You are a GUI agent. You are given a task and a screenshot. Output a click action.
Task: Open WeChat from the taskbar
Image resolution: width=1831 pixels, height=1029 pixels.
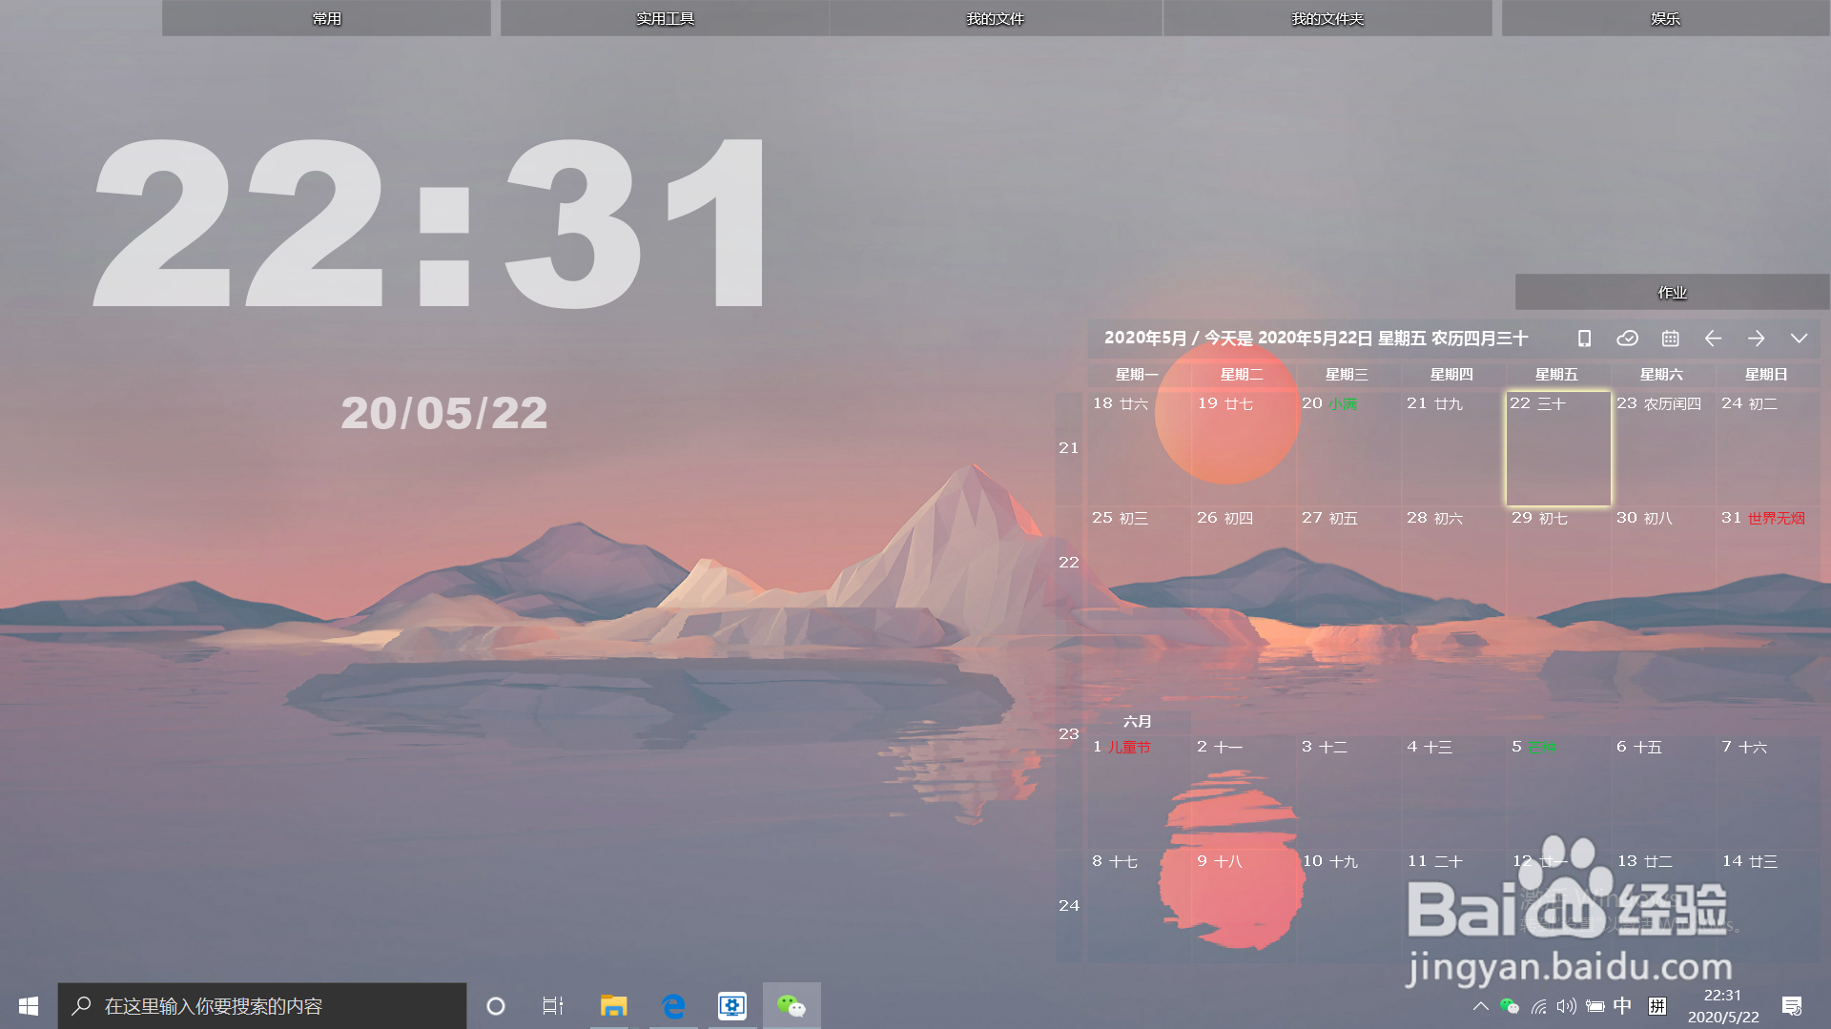(x=792, y=1006)
